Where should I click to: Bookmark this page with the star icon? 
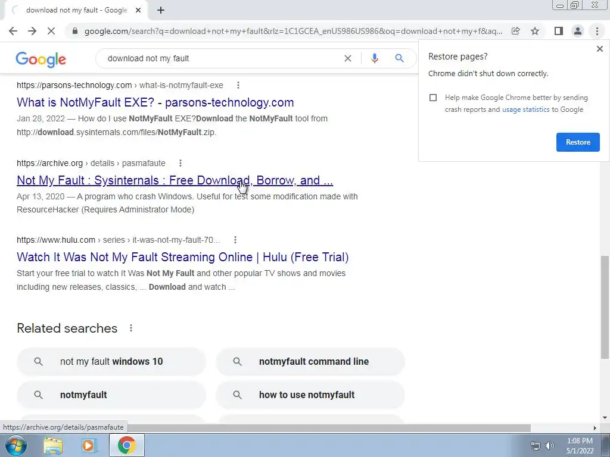535,31
